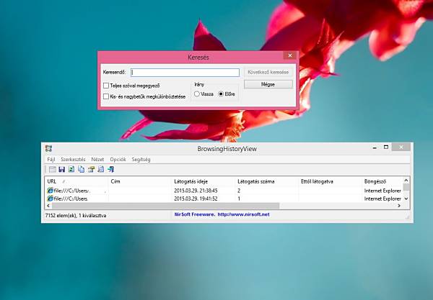Click the horizontal scrollbar thumb
433x300 pixels.
(x=166, y=206)
